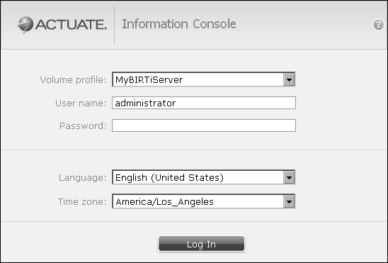Focus the User name input field

[x=204, y=103]
